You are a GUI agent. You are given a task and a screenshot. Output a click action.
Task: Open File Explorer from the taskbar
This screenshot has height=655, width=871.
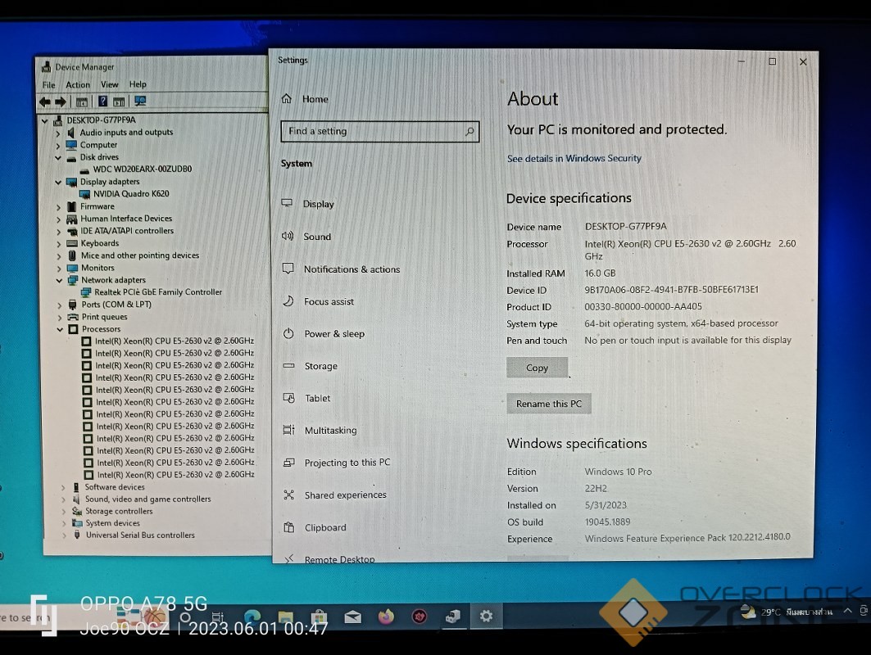285,617
